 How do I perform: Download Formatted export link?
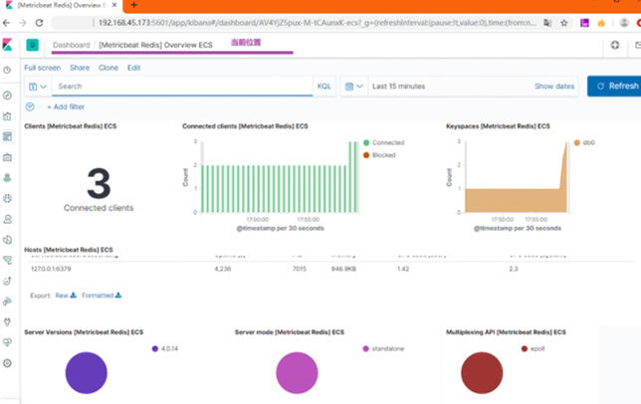pos(102,296)
